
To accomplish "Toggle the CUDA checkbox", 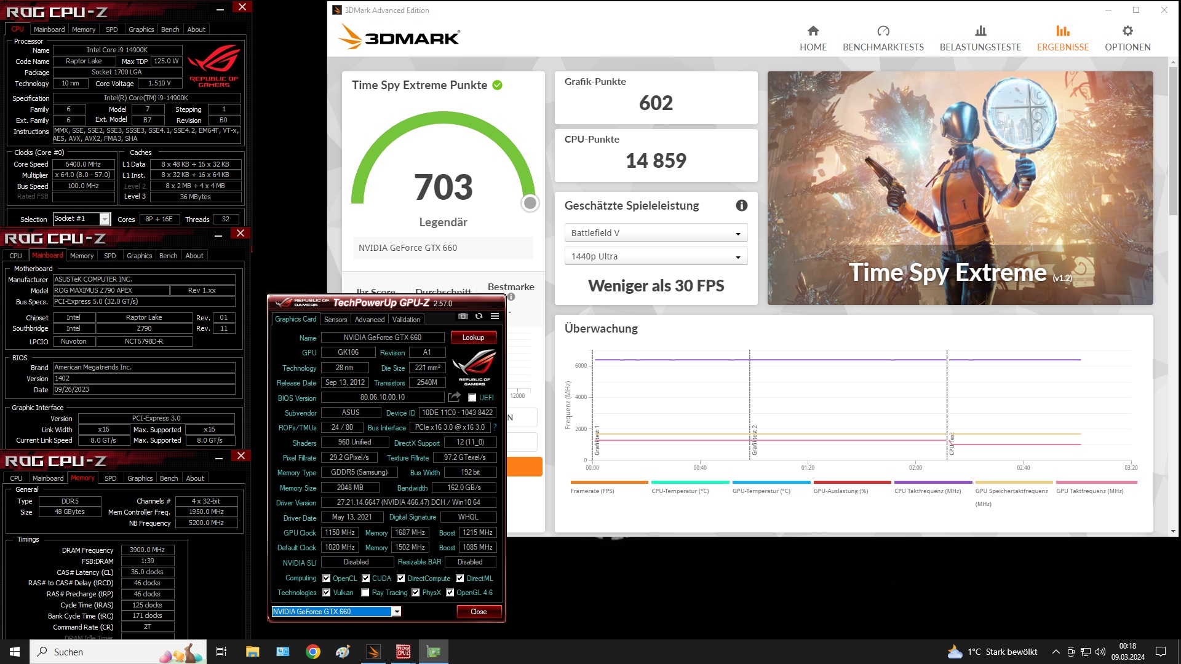I will click(x=365, y=579).
